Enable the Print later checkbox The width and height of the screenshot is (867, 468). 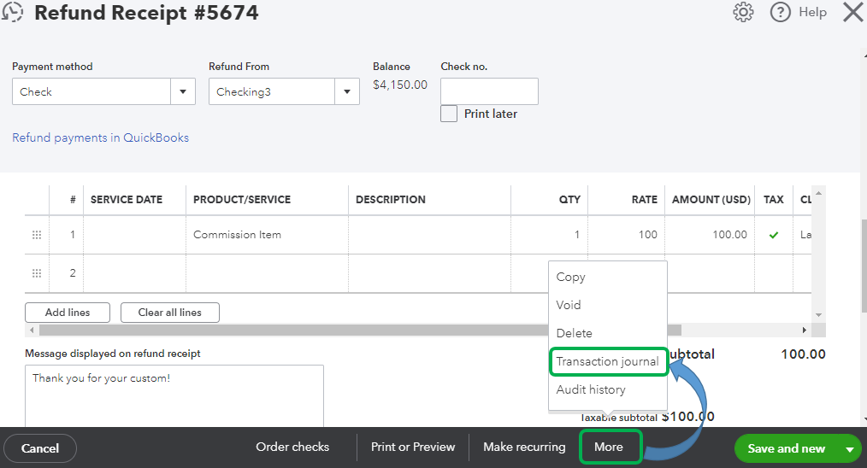coord(449,114)
